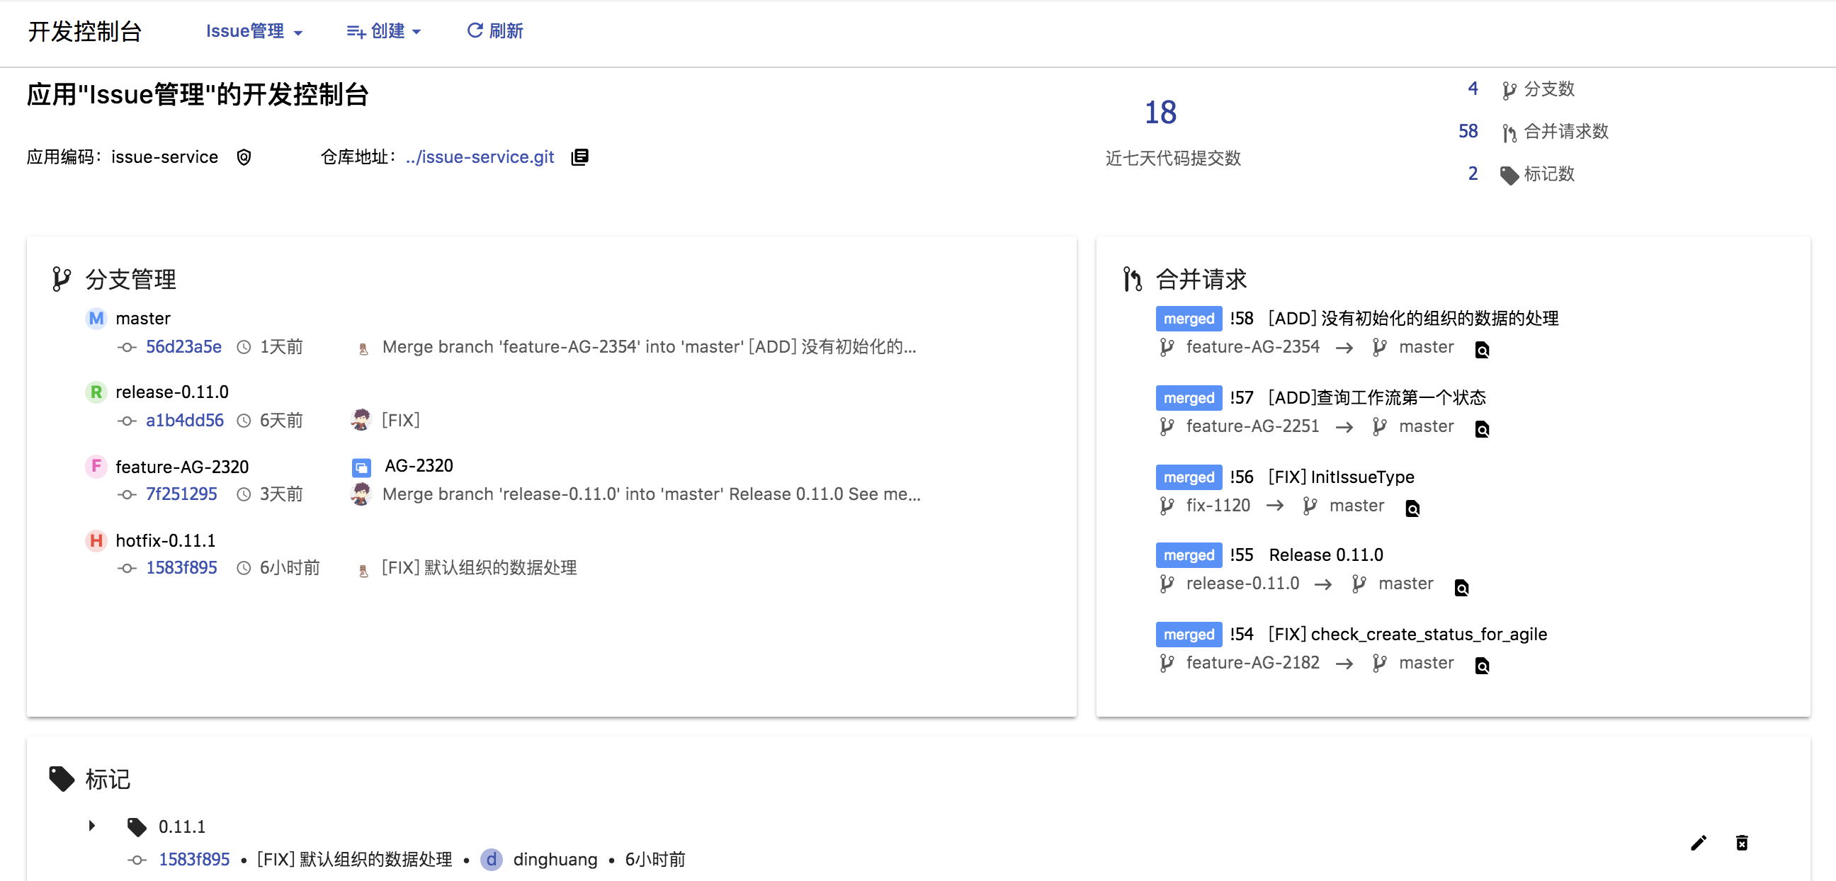The image size is (1836, 881).
Task: Click the M avatar of master branch
Action: (96, 319)
